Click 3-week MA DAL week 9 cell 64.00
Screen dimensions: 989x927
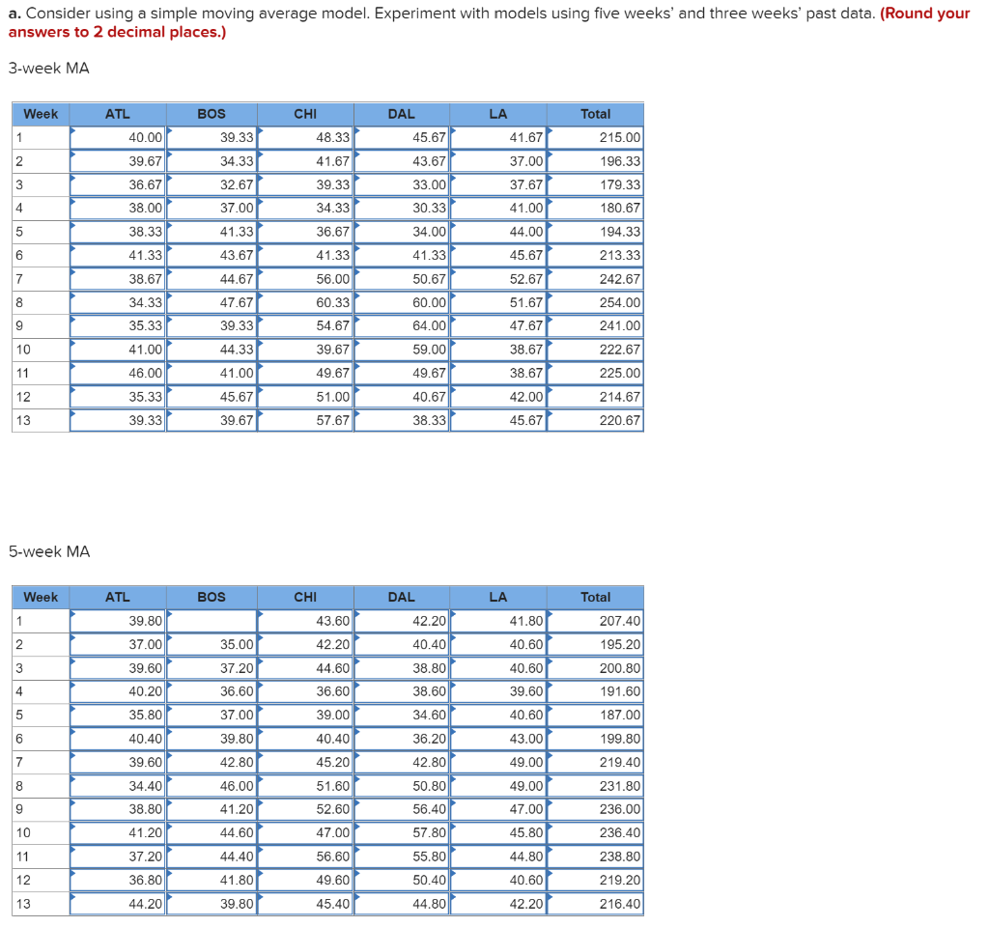click(x=403, y=326)
